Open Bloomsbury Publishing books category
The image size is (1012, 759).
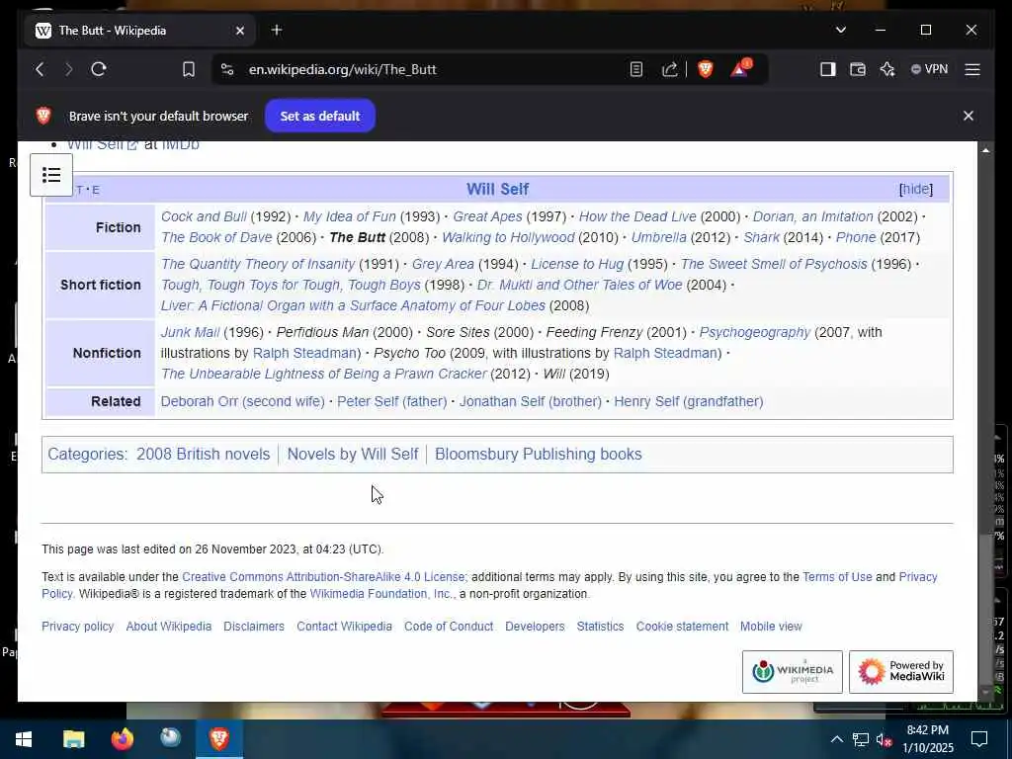point(539,455)
